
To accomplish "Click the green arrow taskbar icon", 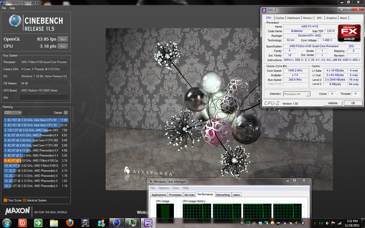I will [38, 223].
